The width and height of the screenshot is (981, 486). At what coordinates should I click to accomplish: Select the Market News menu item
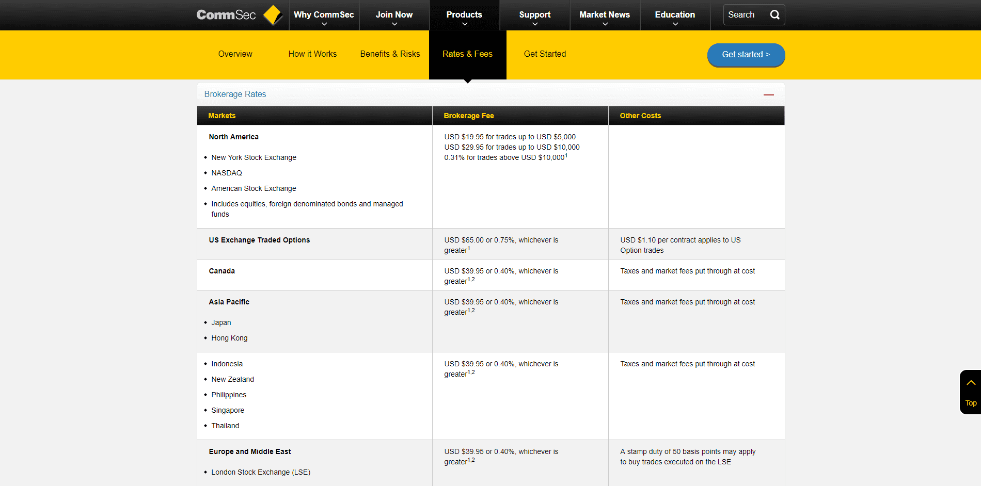605,14
